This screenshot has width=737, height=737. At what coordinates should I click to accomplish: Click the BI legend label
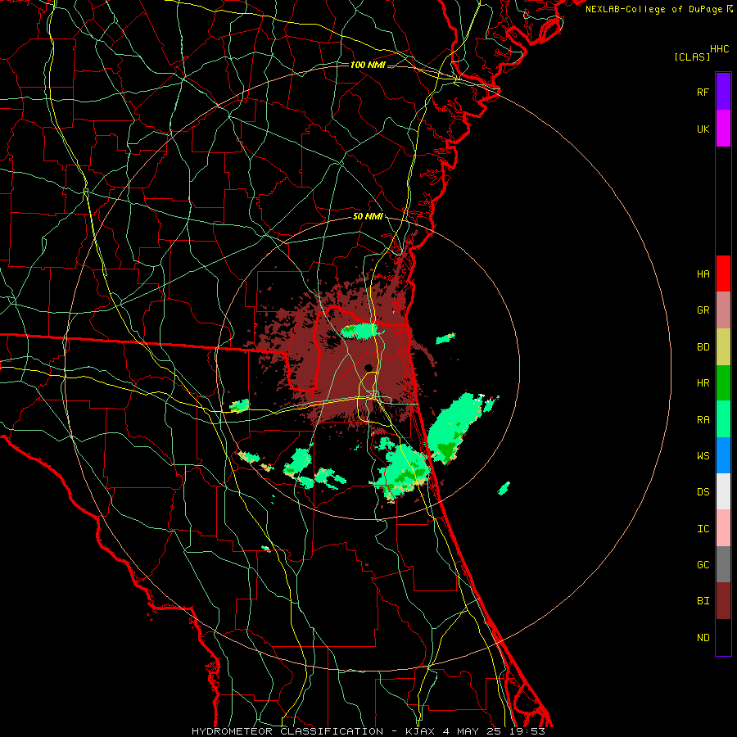[x=703, y=601]
